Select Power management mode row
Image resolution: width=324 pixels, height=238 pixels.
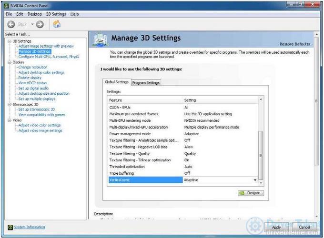[x=183, y=134]
